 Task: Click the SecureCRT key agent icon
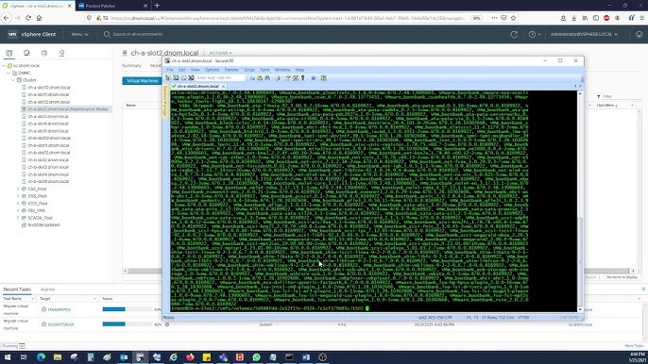tap(303, 77)
